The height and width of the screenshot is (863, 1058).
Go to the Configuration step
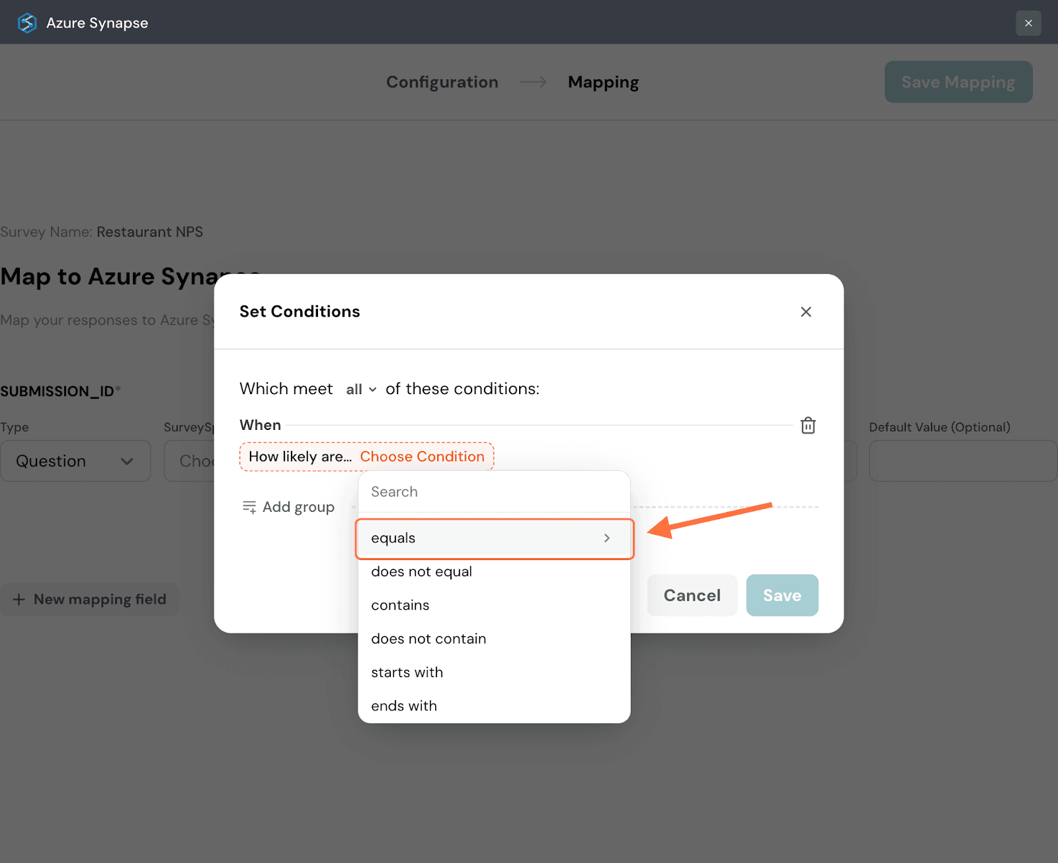(x=442, y=82)
